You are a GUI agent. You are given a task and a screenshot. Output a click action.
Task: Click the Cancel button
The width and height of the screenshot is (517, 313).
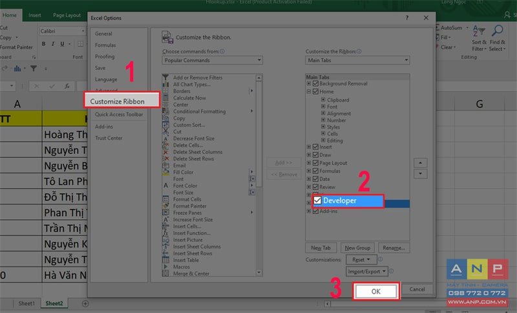(417, 289)
